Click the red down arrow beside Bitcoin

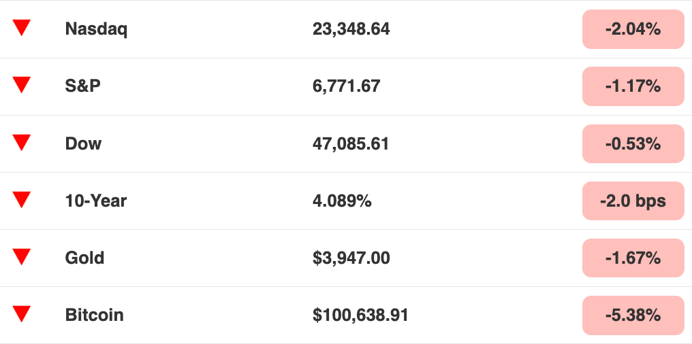[x=22, y=313]
